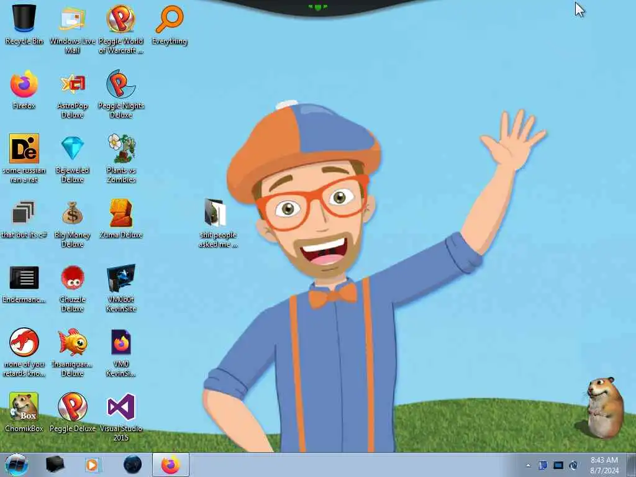
Task: Show hidden system tray icons
Action: click(528, 465)
